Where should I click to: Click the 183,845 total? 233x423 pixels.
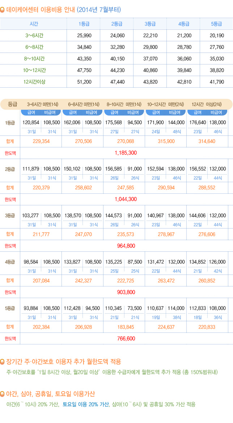(x=126, y=327)
